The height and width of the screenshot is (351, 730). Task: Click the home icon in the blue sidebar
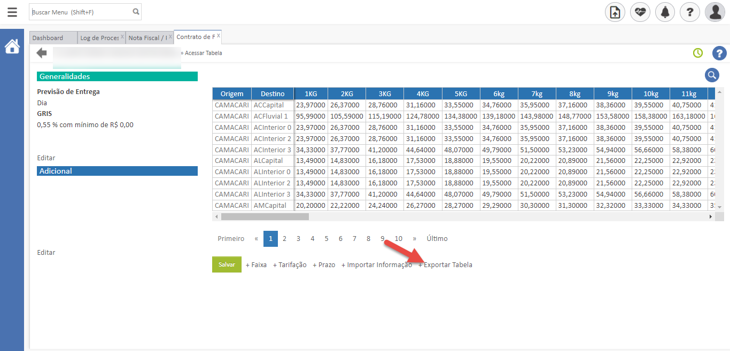tap(12, 46)
